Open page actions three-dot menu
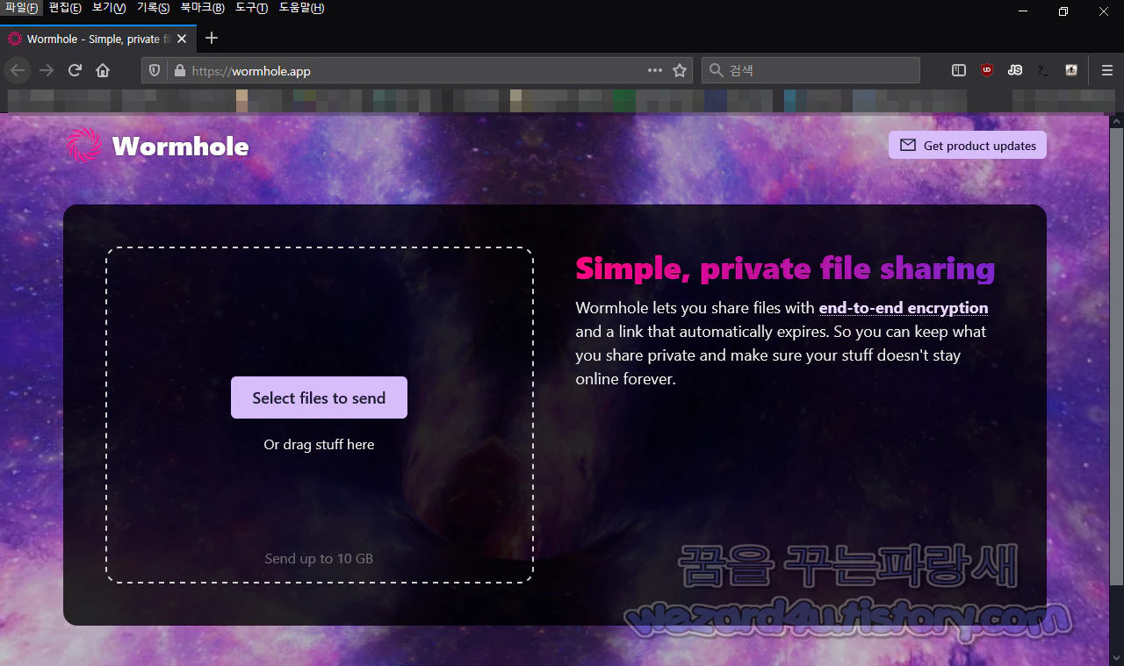1124x666 pixels. point(655,71)
